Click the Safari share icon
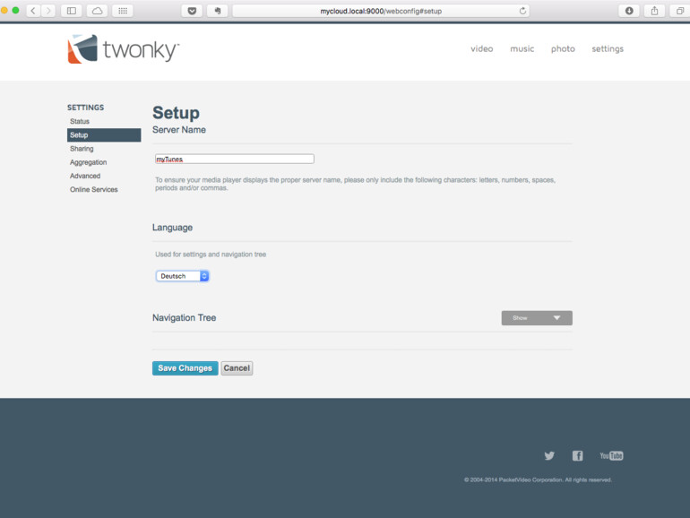The image size is (690, 518). tap(654, 11)
